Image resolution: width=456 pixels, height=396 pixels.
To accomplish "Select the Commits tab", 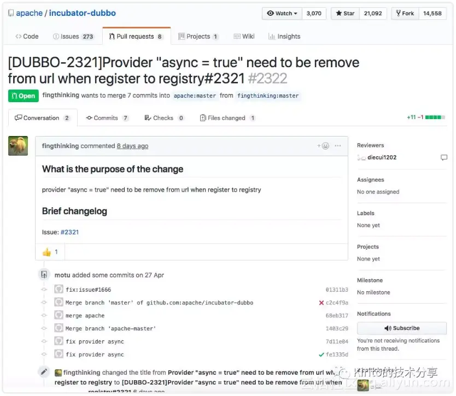I will click(x=107, y=117).
